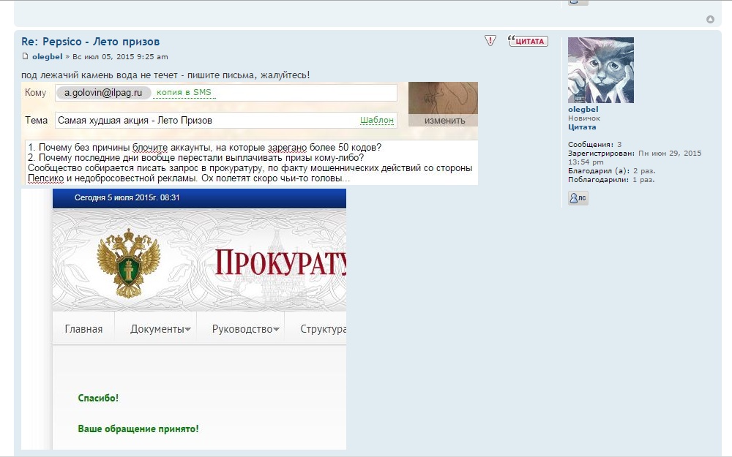
Task: Open the olegbel cat avatar image
Action: 600,70
